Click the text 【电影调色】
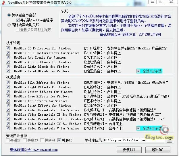This screenshot has height=156, width=179. (x=93, y=83)
